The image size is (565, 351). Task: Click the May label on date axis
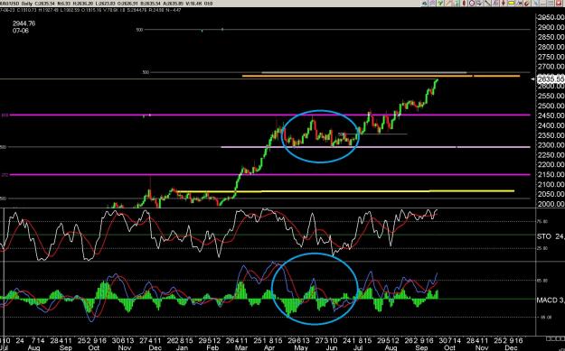tap(301, 347)
